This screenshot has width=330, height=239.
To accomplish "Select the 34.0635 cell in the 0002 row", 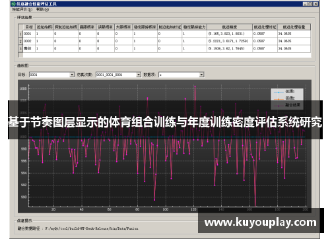I will 294,41.
